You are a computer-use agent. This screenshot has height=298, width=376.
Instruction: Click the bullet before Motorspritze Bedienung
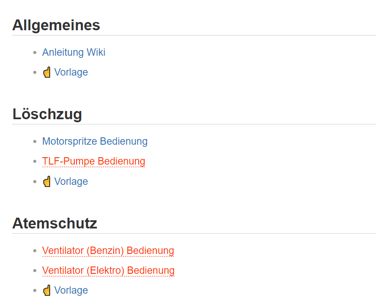click(35, 142)
